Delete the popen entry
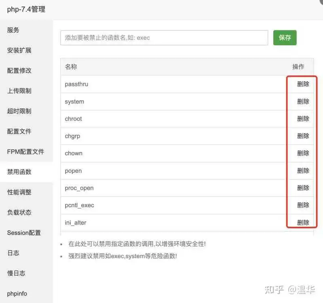This screenshot has height=303, width=323. point(303,170)
